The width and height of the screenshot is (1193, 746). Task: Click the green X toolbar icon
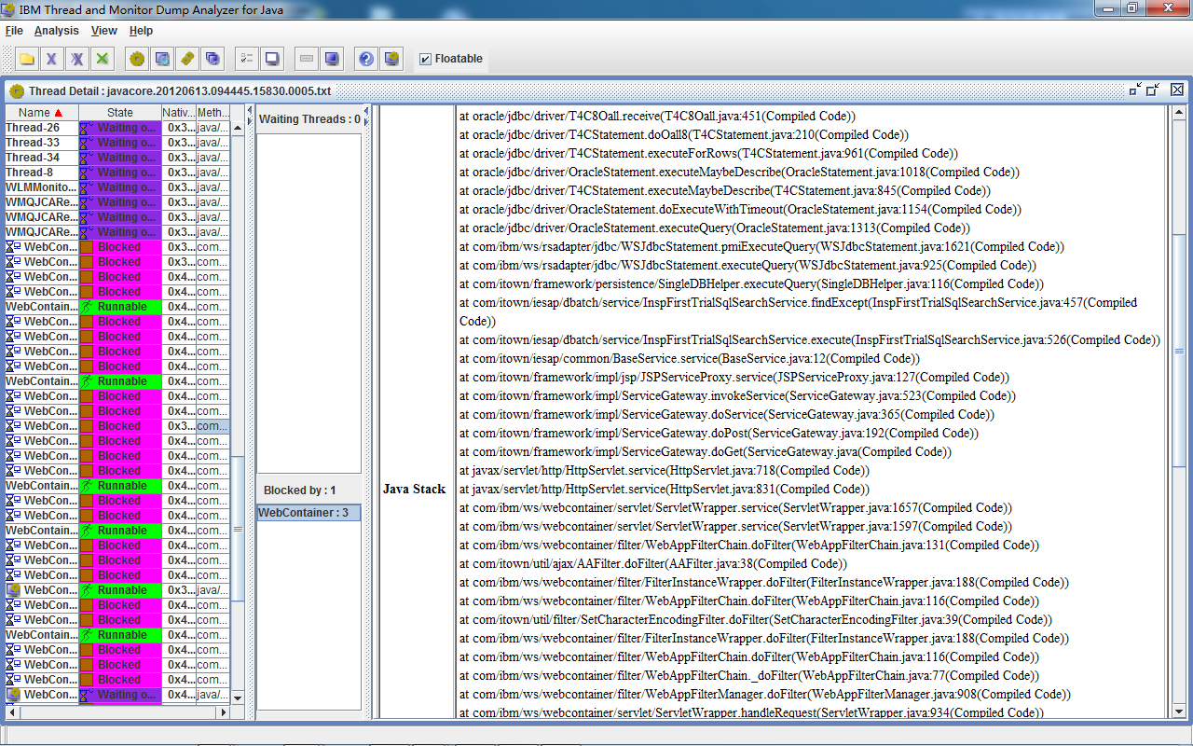[103, 59]
